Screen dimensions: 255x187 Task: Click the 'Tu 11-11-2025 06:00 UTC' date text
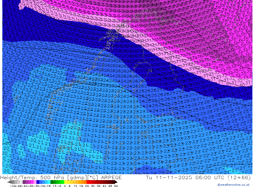185,177
